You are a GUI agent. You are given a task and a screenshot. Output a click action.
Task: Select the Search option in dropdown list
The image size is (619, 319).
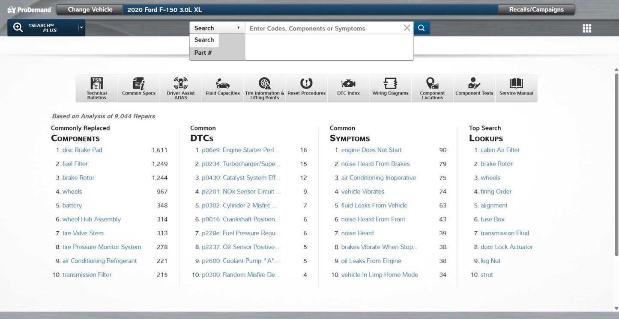tap(204, 40)
